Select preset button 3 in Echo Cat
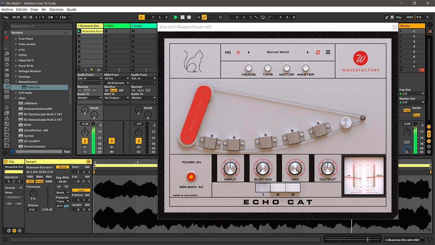 [x=293, y=188]
